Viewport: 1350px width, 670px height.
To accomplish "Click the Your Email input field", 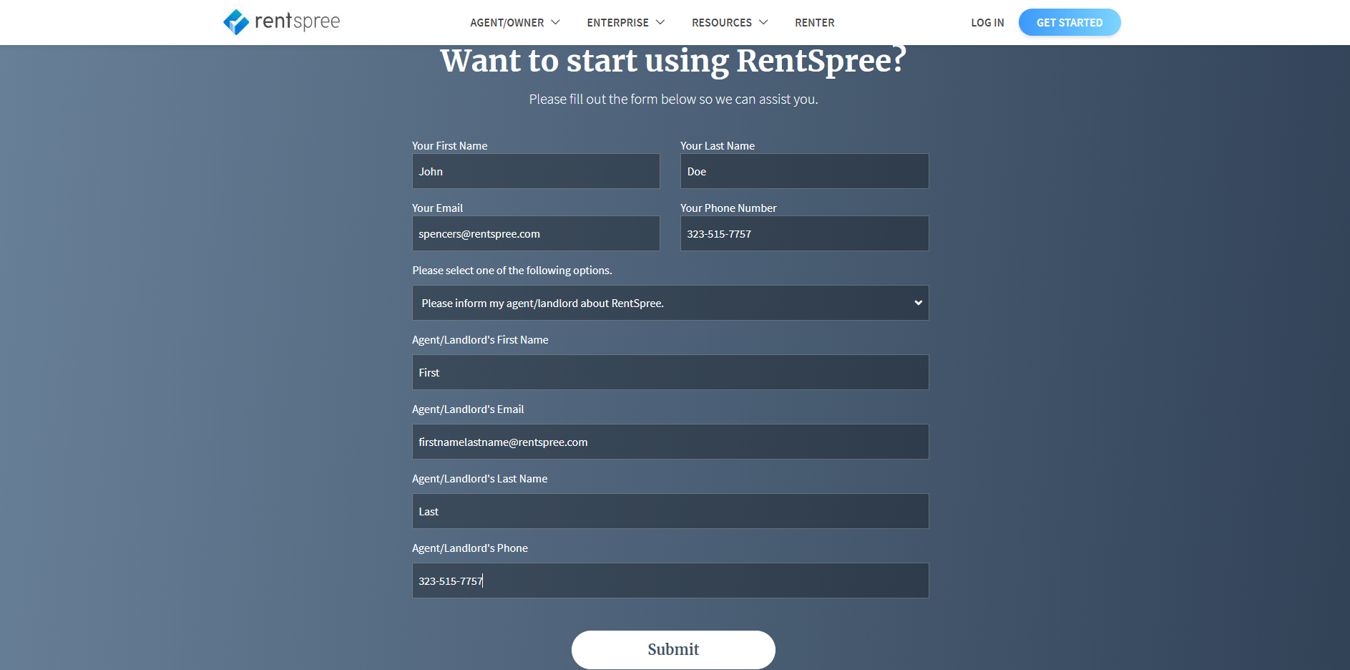I will point(536,233).
